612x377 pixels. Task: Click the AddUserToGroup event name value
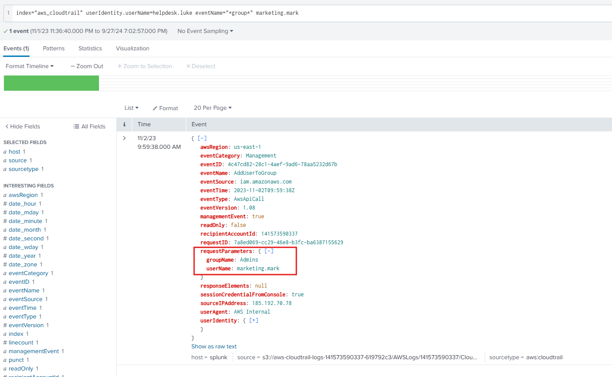pyautogui.click(x=255, y=173)
